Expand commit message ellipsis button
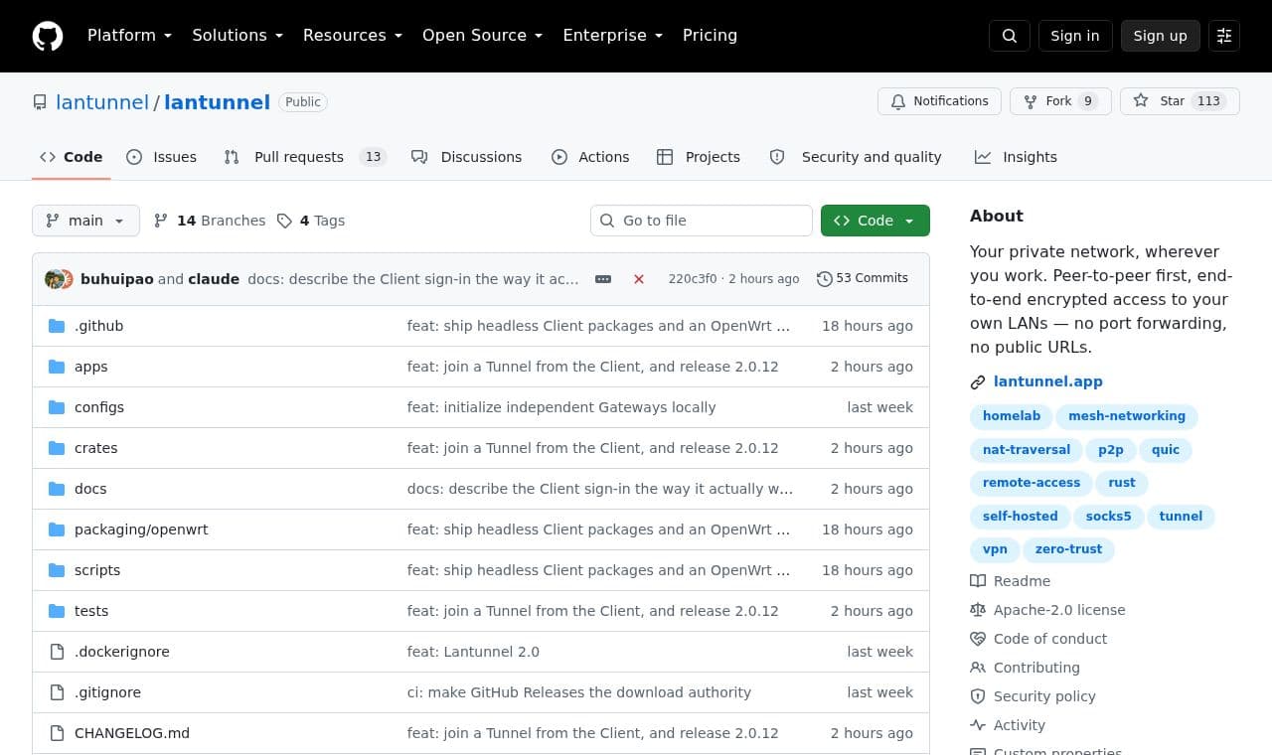1272x755 pixels. (x=603, y=279)
